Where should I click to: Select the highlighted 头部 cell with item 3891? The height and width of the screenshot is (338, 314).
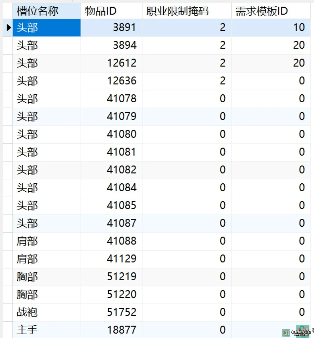click(x=47, y=28)
